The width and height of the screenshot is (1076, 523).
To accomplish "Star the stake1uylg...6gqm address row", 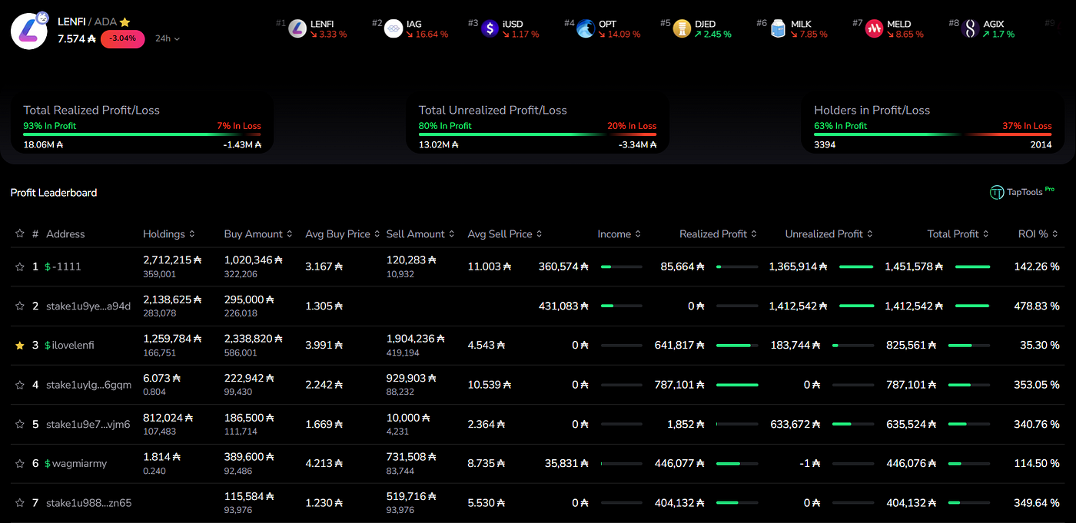I will (20, 385).
